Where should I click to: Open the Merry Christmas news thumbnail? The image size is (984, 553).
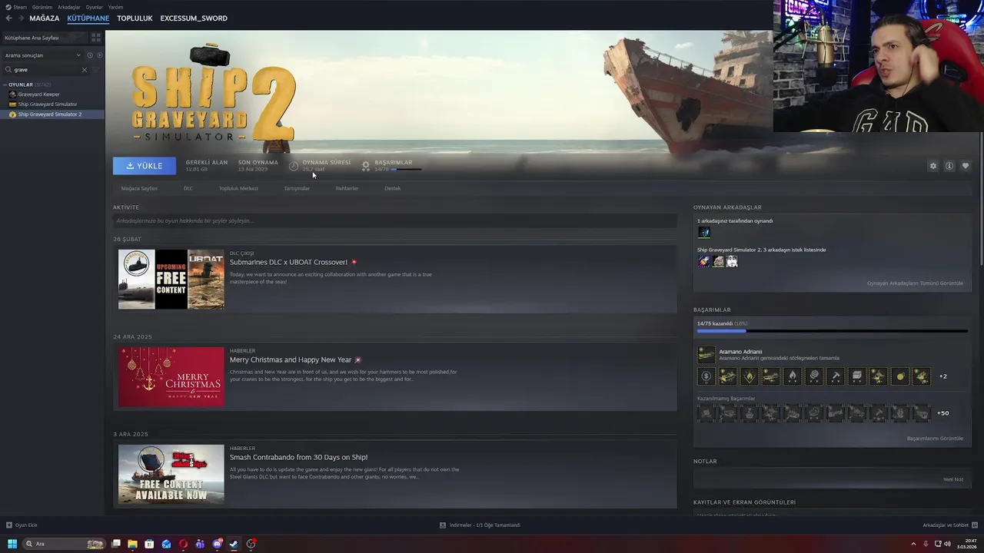click(x=171, y=377)
